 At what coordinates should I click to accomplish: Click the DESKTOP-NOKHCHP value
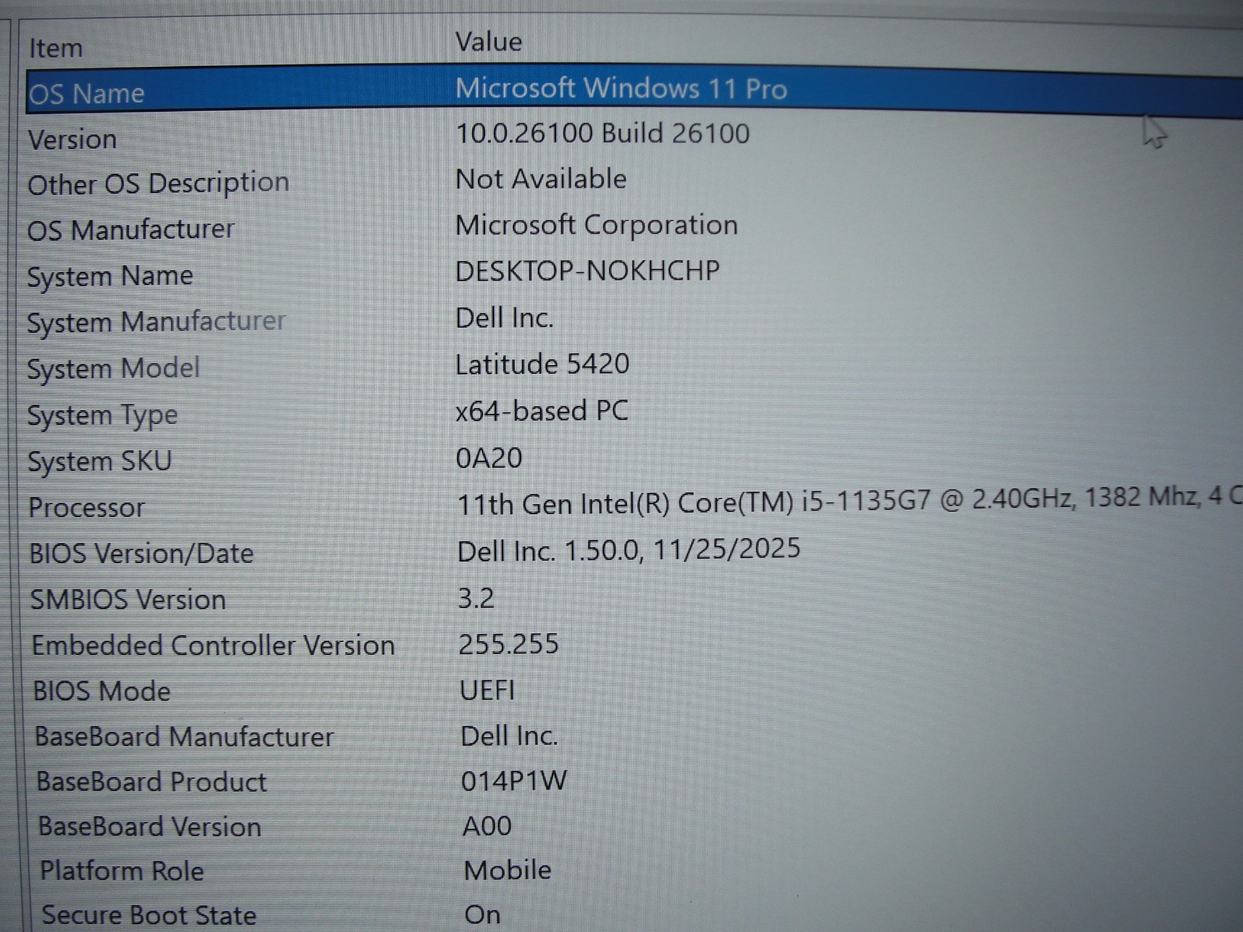click(587, 271)
